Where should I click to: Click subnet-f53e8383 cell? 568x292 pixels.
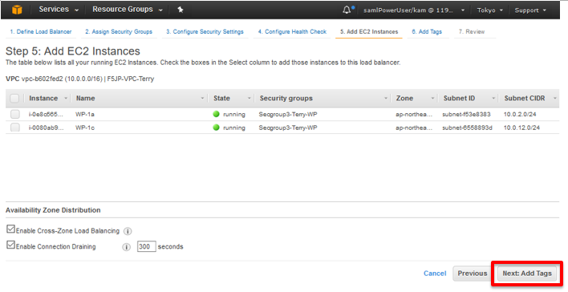coord(466,114)
